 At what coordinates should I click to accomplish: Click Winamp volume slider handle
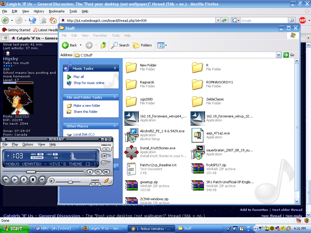point(70,182)
